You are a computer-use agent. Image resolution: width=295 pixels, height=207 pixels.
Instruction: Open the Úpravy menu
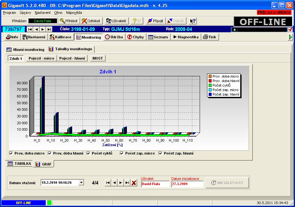click(25, 13)
